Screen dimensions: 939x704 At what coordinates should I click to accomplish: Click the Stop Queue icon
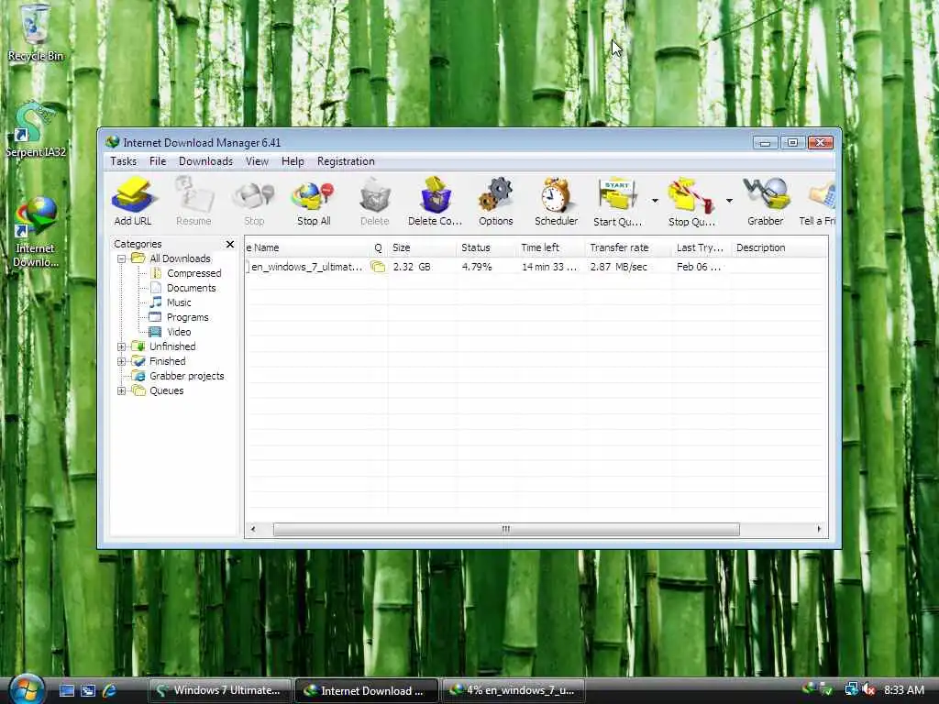(x=691, y=202)
